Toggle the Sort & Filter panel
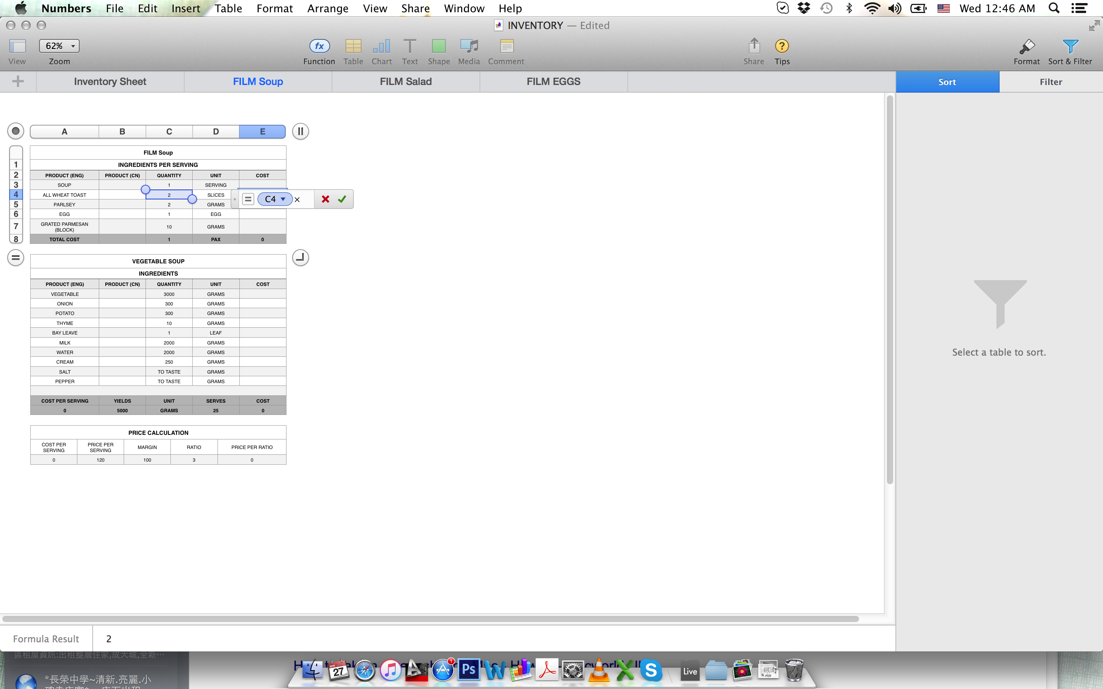This screenshot has width=1103, height=689. click(x=1069, y=46)
